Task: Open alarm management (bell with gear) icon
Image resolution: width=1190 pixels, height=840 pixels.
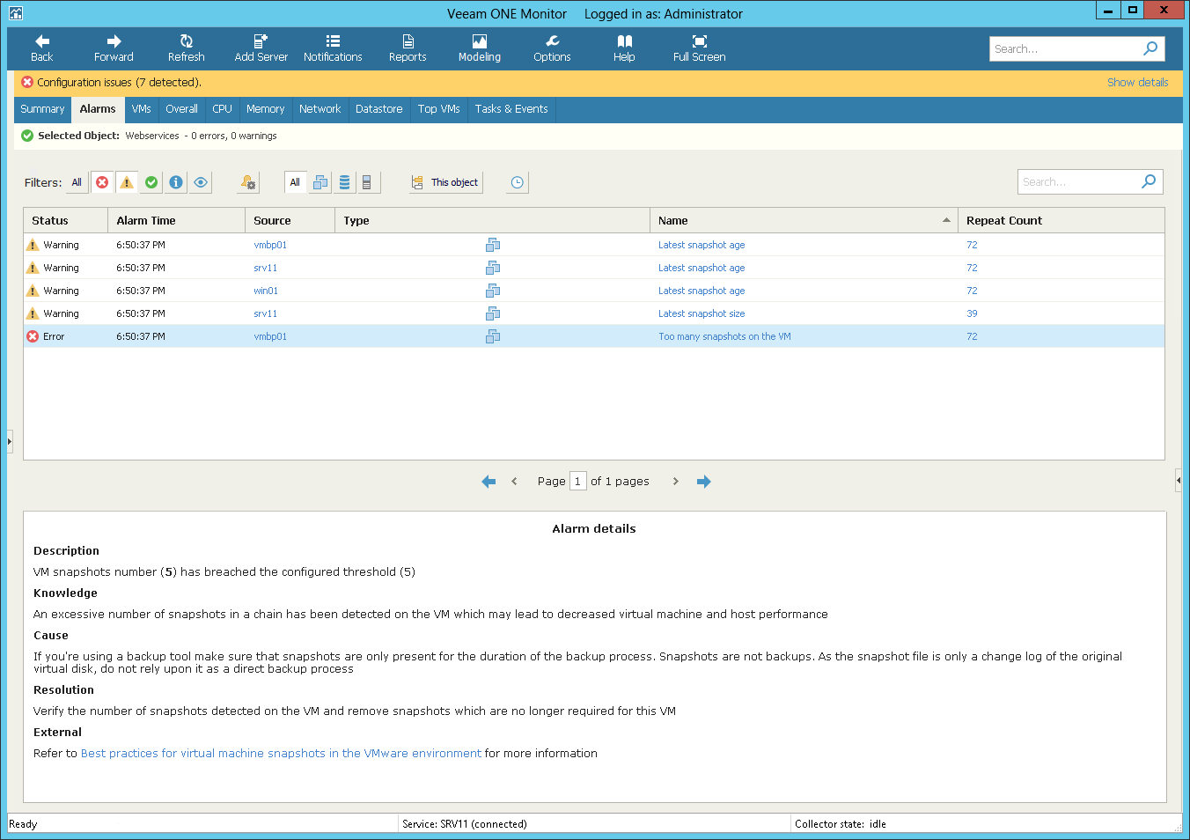Action: tap(248, 182)
